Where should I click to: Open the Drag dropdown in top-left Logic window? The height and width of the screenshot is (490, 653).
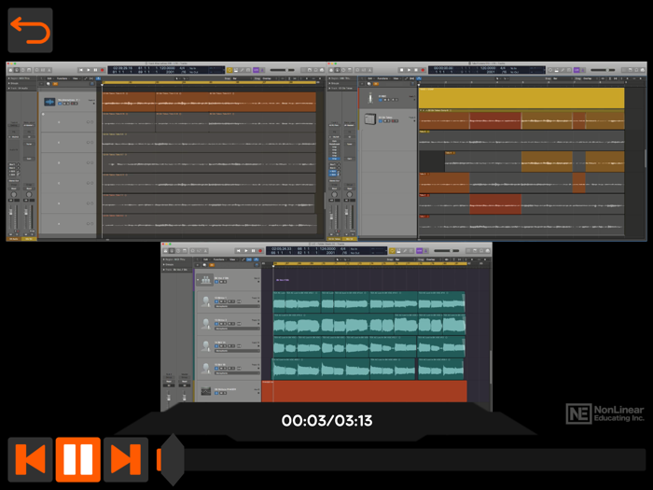tap(270, 78)
